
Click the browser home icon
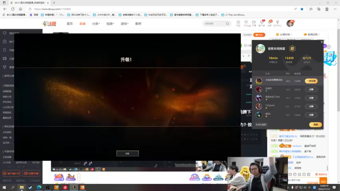coord(20,9)
